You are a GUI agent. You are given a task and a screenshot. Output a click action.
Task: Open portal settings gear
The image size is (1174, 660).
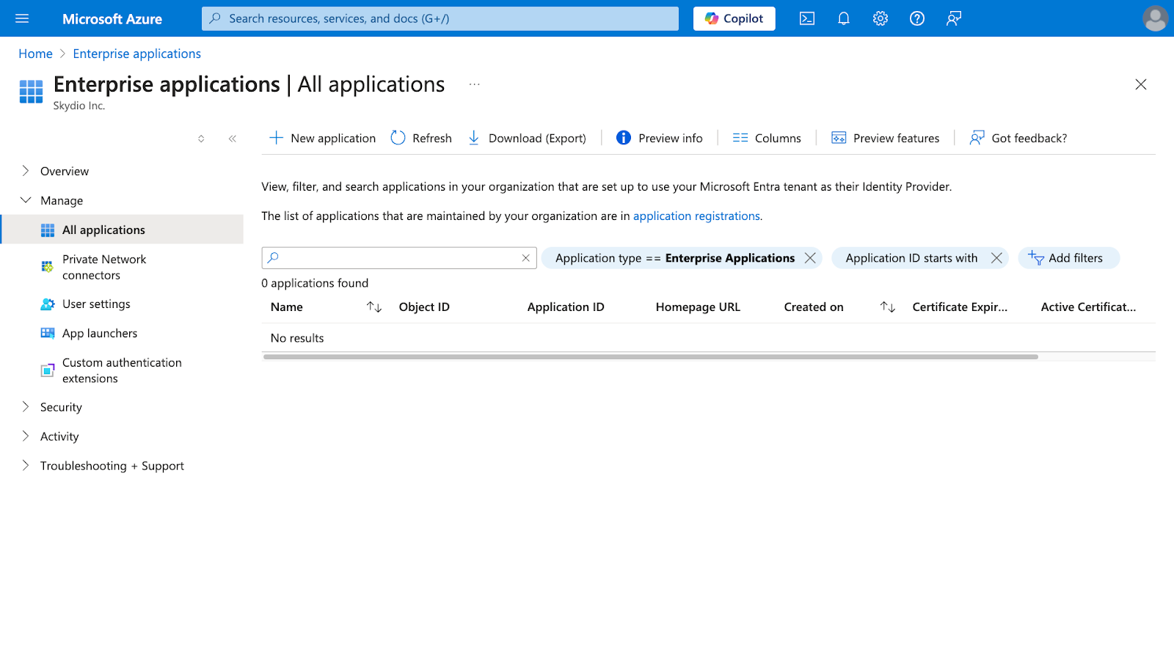[880, 18]
